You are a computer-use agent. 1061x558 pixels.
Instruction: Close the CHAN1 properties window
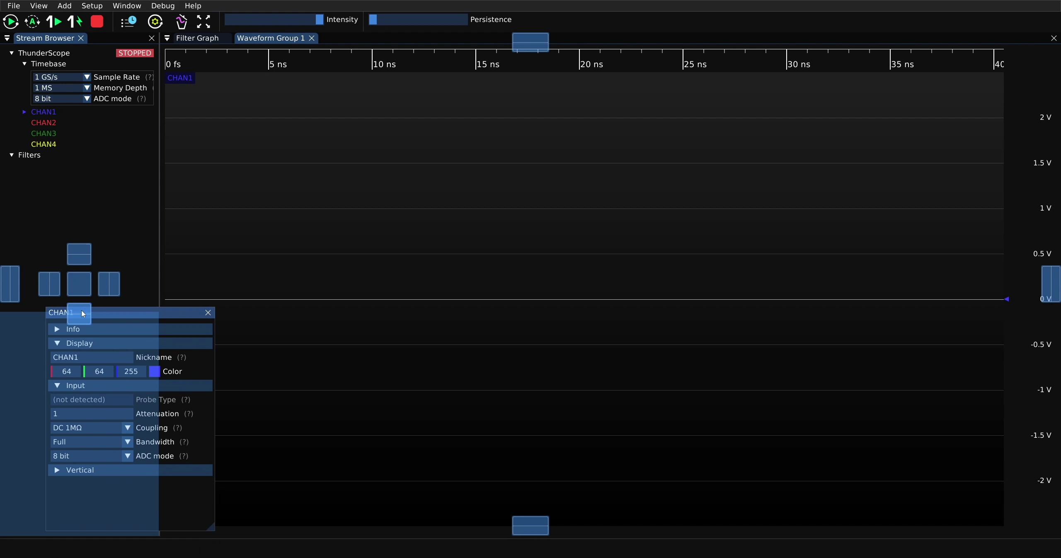(x=208, y=313)
